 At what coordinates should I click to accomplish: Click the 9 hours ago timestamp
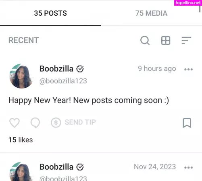click(x=157, y=69)
